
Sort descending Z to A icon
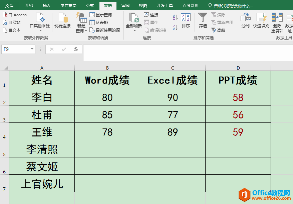175,27
